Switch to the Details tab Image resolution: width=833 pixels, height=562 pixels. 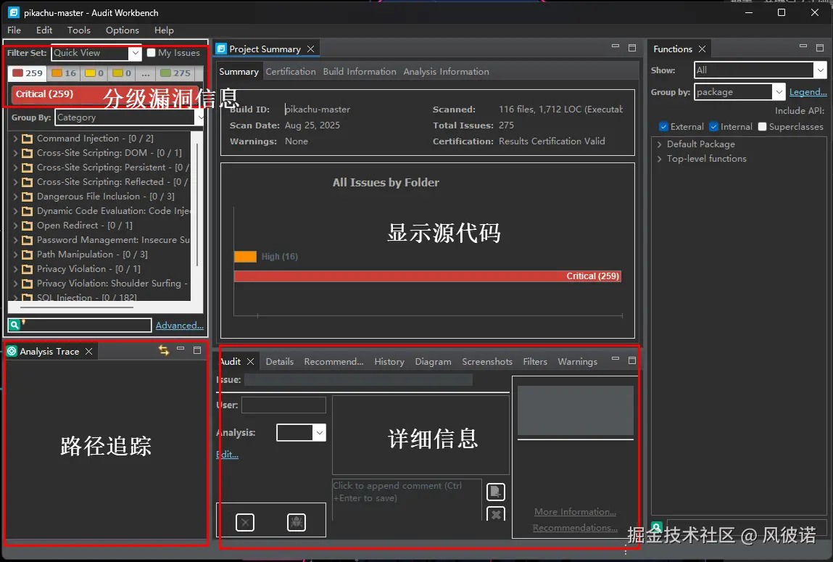pos(279,361)
